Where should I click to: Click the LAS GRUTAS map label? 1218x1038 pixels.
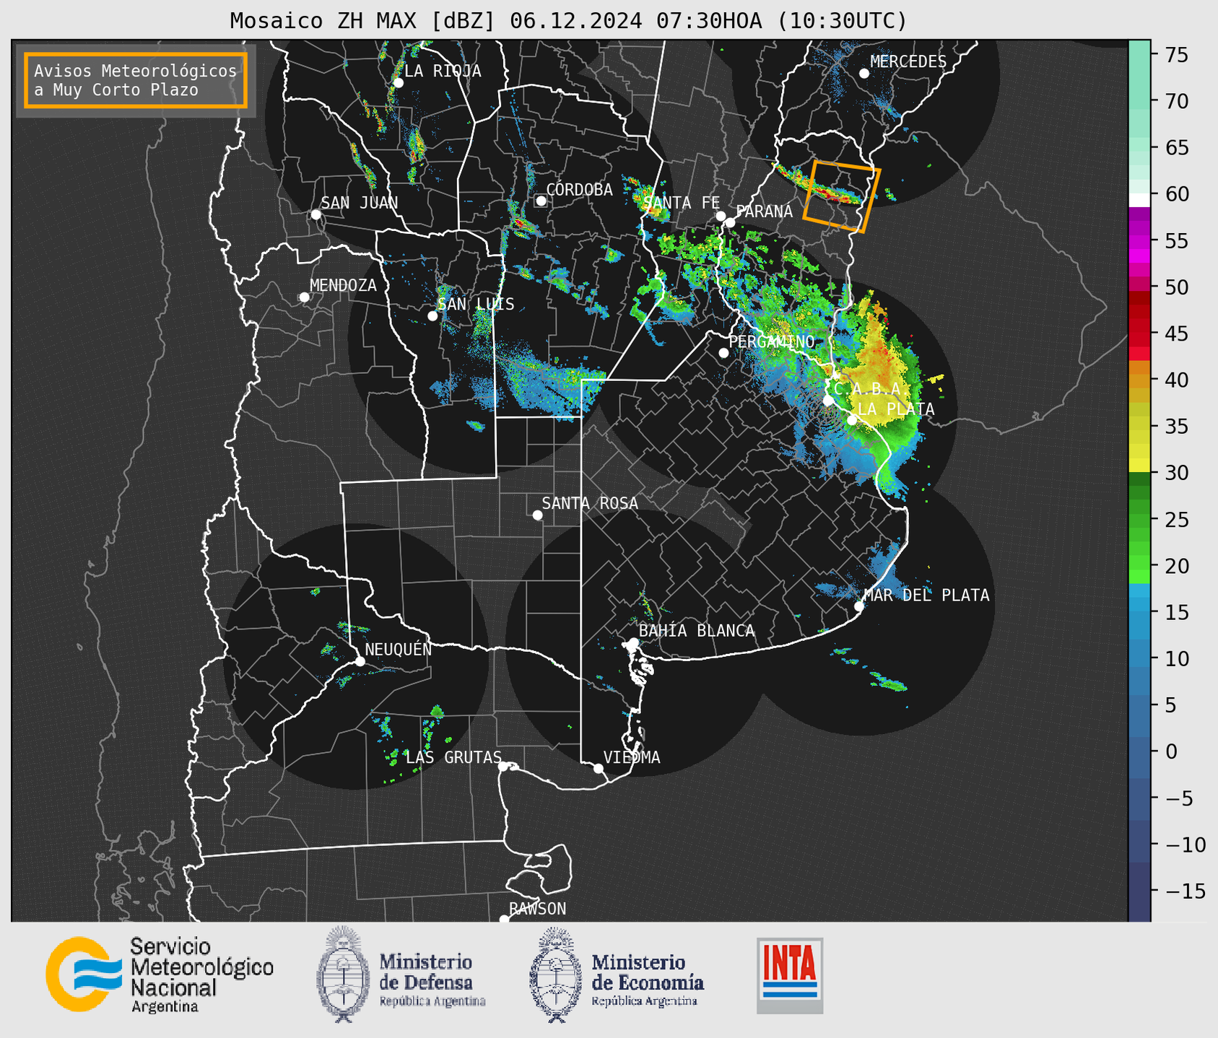[453, 757]
